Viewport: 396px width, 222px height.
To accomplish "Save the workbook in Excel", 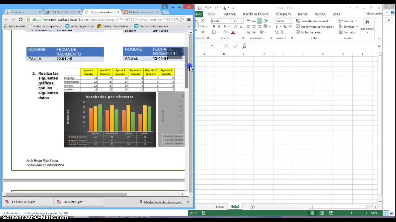I will (x=200, y=8).
